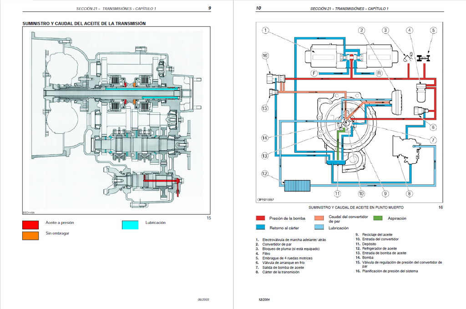Click the transmission cross-section drawing
Screen dimensions: 466x309
point(116,120)
